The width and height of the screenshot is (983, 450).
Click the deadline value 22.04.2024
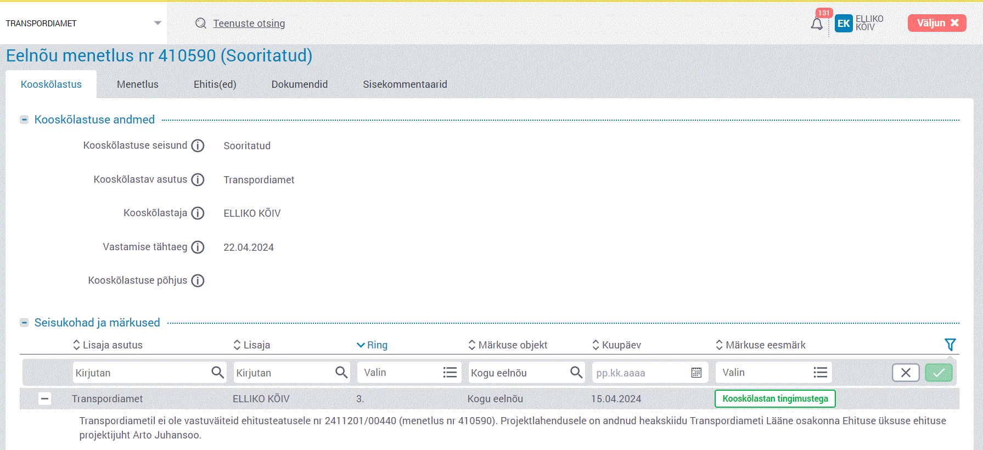click(x=249, y=248)
